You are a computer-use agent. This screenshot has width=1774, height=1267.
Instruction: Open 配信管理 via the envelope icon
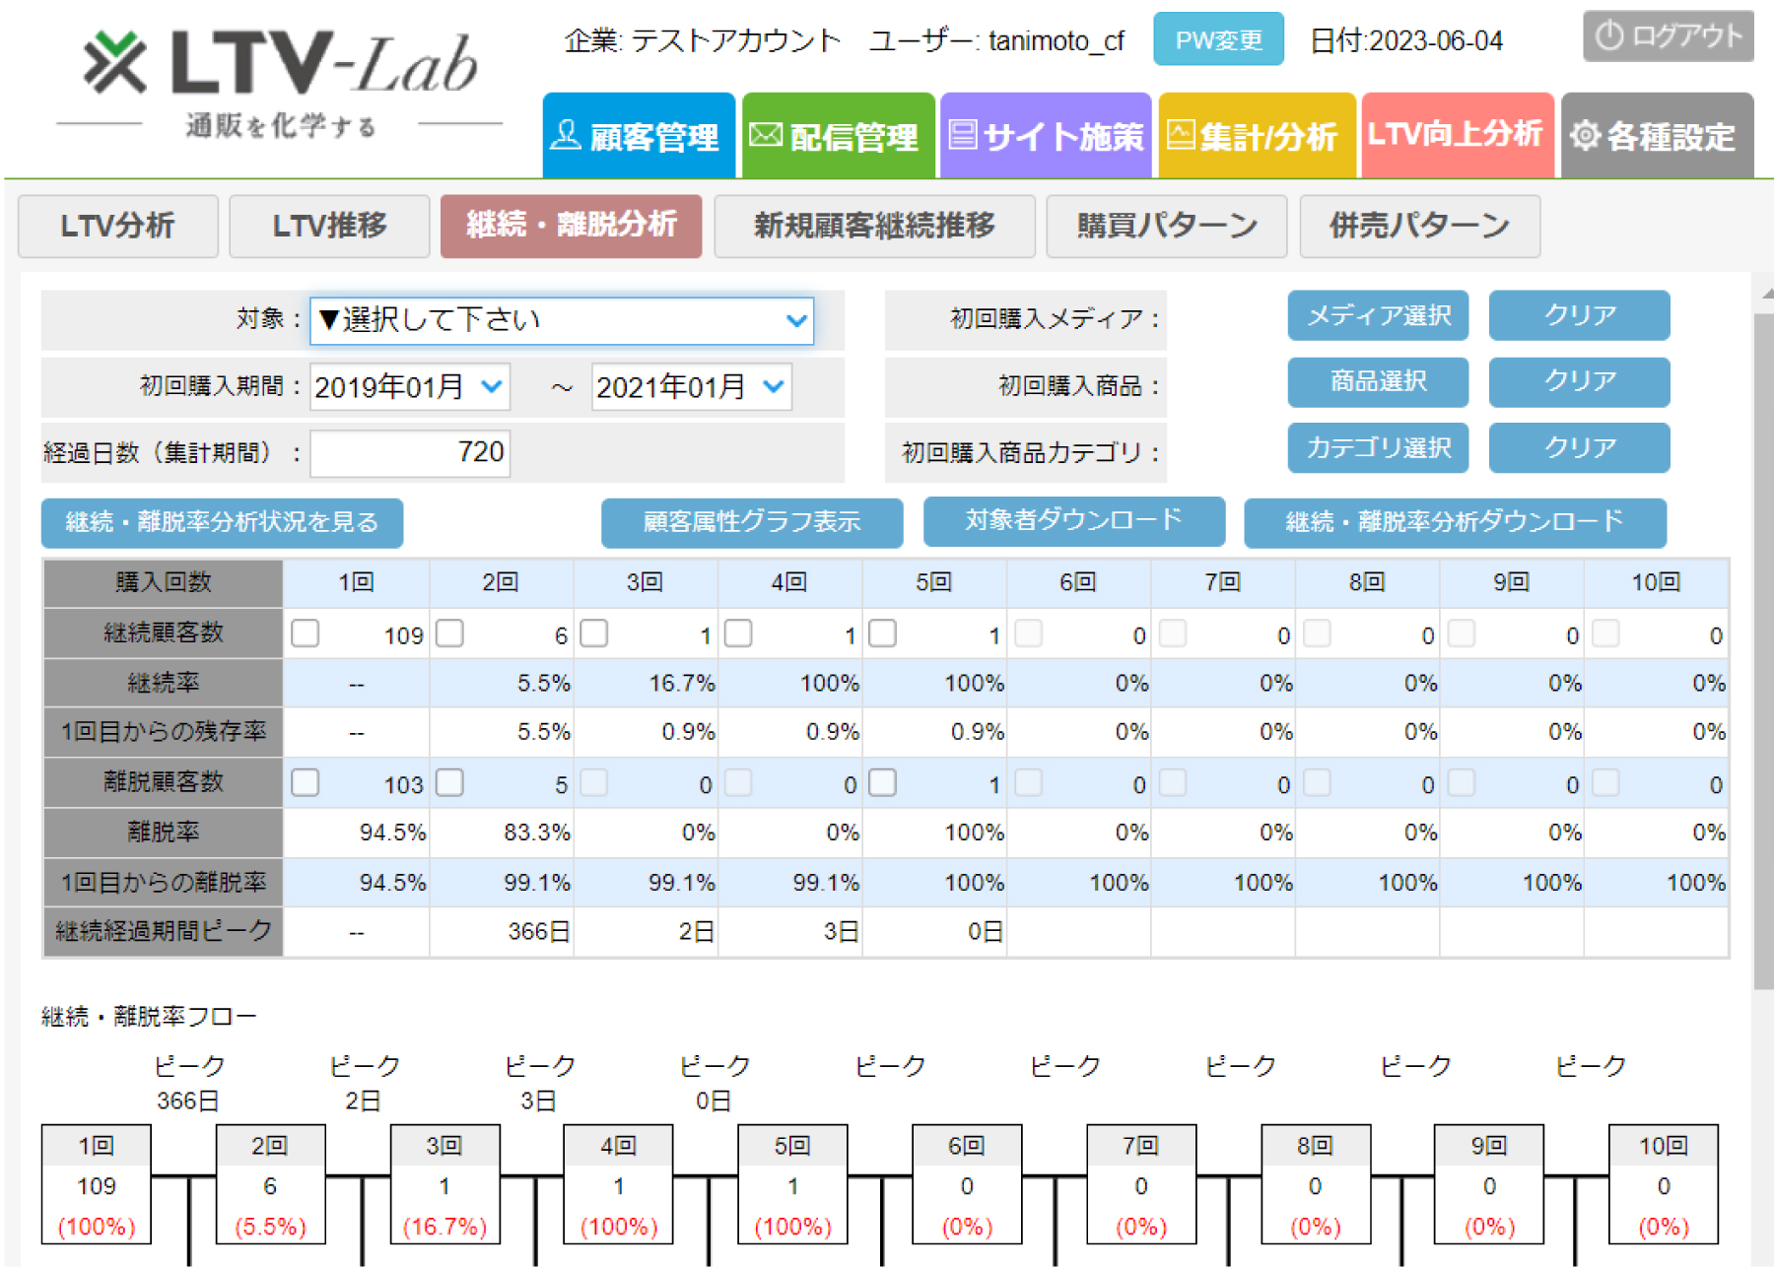[766, 133]
